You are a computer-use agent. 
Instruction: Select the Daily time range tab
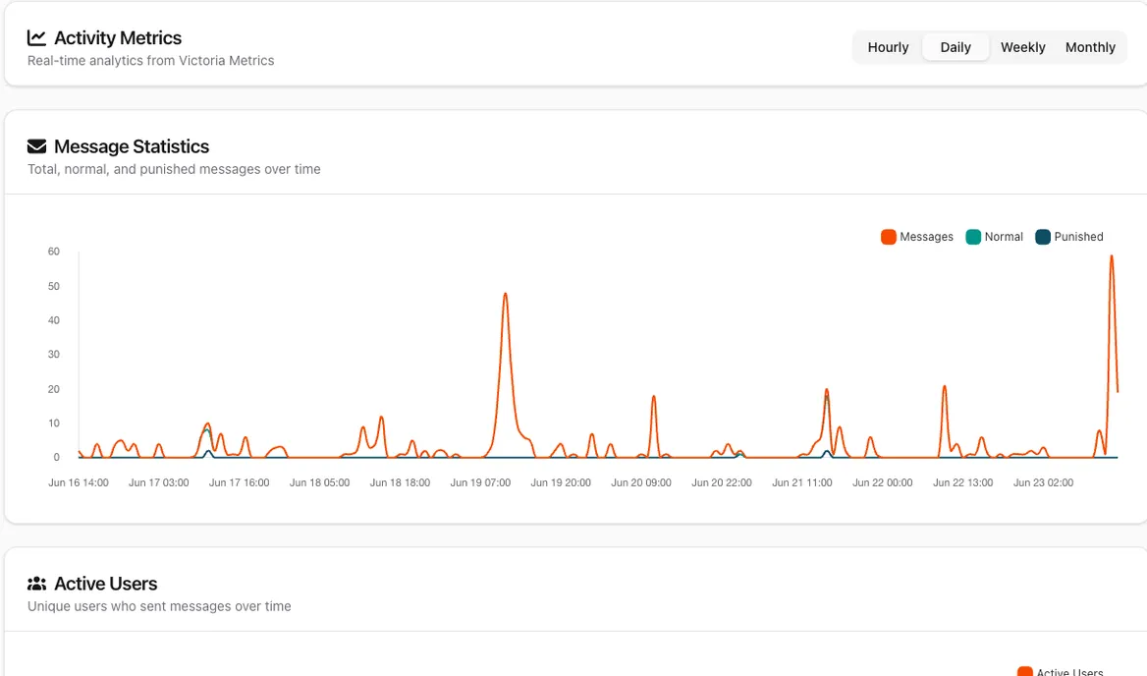956,47
